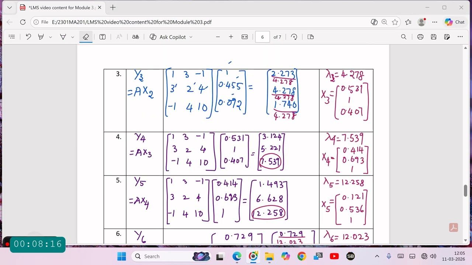
Task: Select the Highlight tool
Action: coord(41,37)
